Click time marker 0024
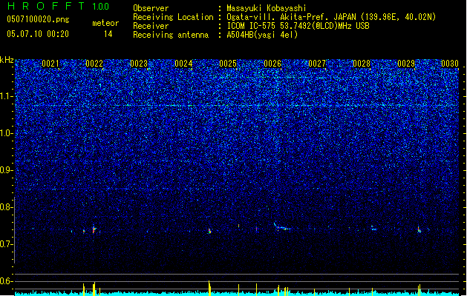The height and width of the screenshot is (296, 467). (x=183, y=64)
